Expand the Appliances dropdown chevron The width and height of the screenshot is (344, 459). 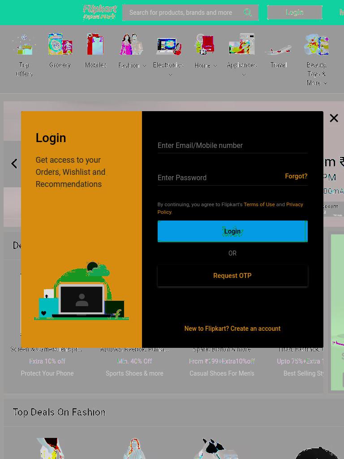click(x=244, y=75)
